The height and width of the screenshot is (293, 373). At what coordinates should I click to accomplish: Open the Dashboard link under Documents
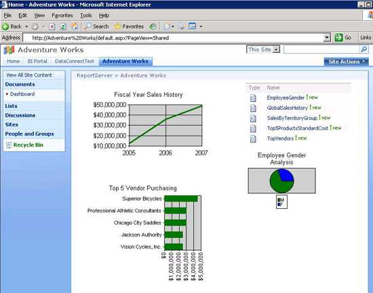tap(22, 94)
